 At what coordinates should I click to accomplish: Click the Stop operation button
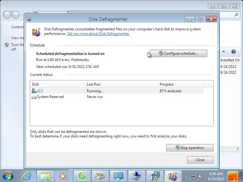(x=190, y=148)
